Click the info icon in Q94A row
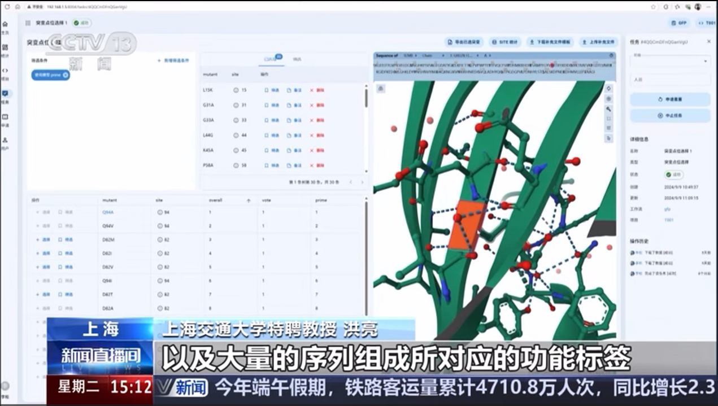The height and width of the screenshot is (406, 718). click(160, 212)
